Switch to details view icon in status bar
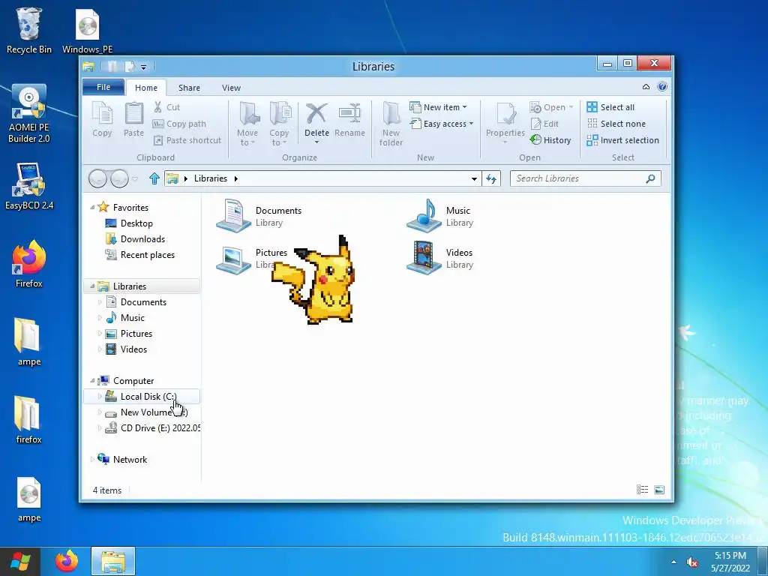 pos(642,489)
